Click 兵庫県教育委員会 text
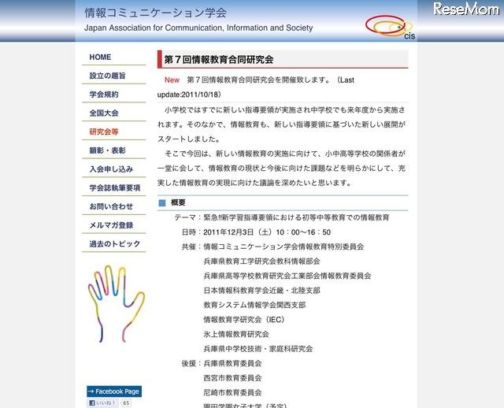The width and height of the screenshot is (504, 408). point(233,364)
